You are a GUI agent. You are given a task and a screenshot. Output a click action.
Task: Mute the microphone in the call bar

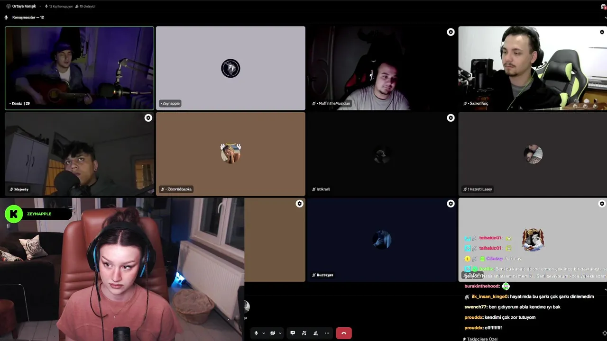tap(256, 333)
